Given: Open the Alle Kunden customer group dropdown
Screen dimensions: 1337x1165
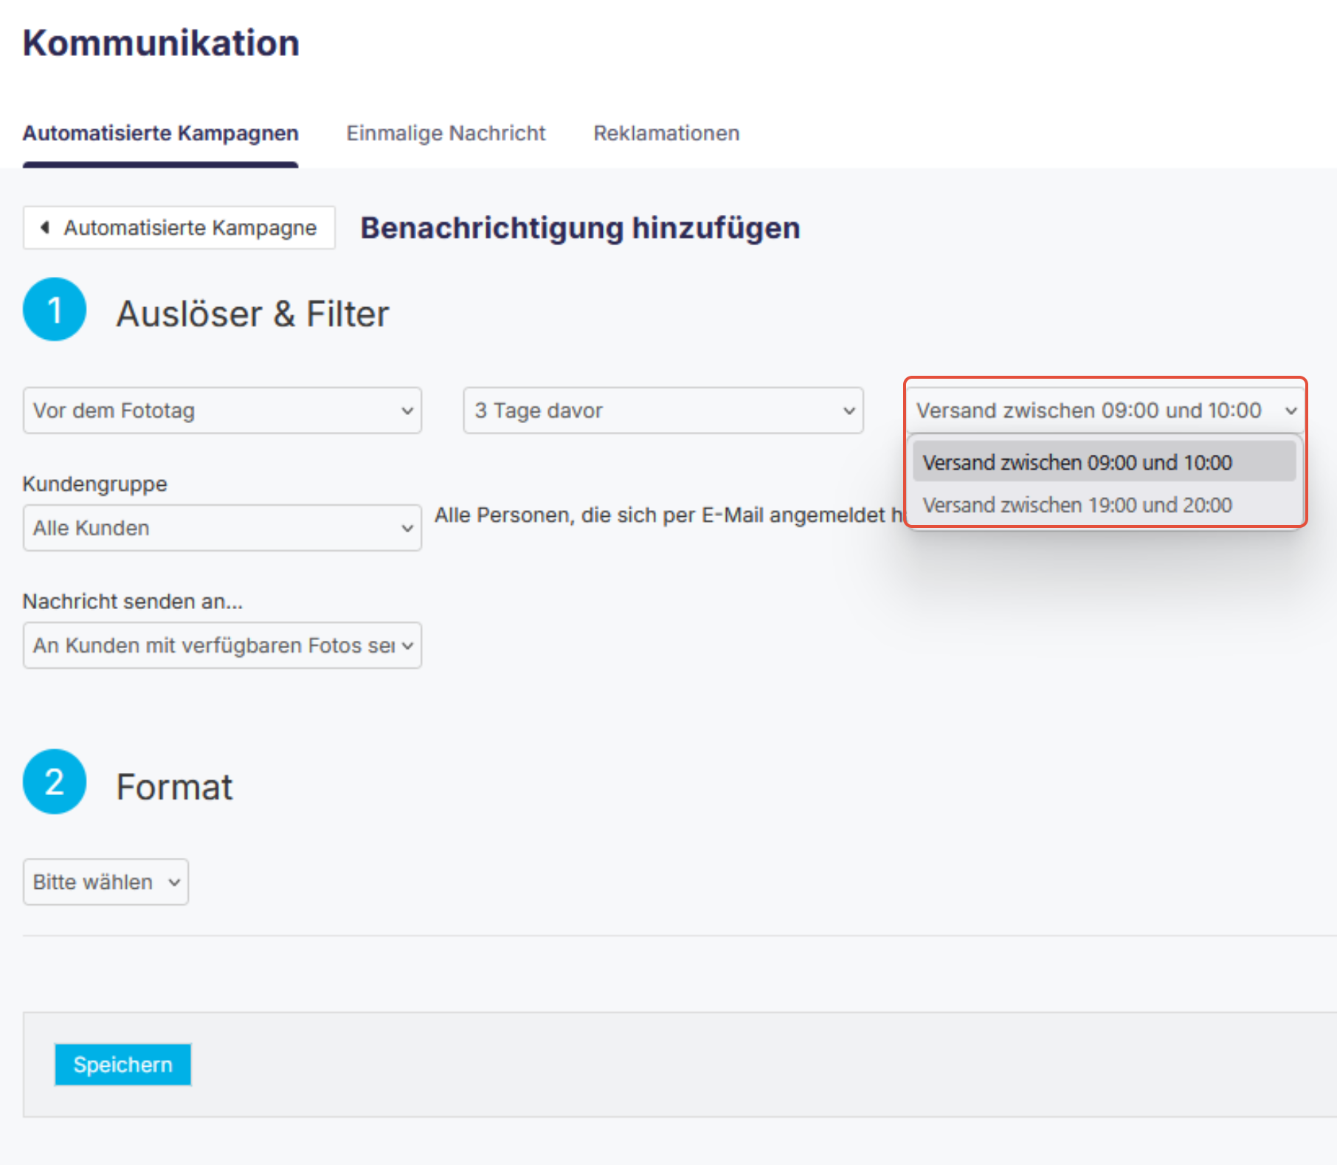Looking at the screenshot, I should click(222, 528).
